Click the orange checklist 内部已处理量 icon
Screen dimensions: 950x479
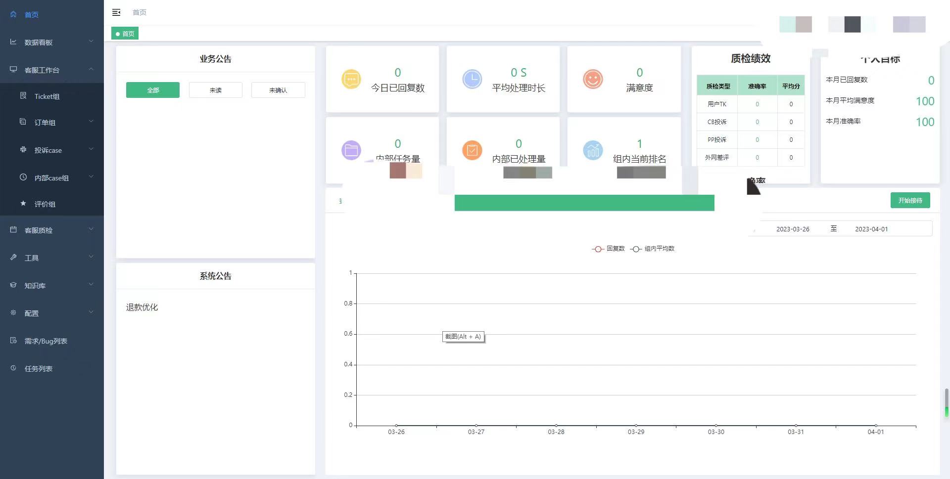472,150
